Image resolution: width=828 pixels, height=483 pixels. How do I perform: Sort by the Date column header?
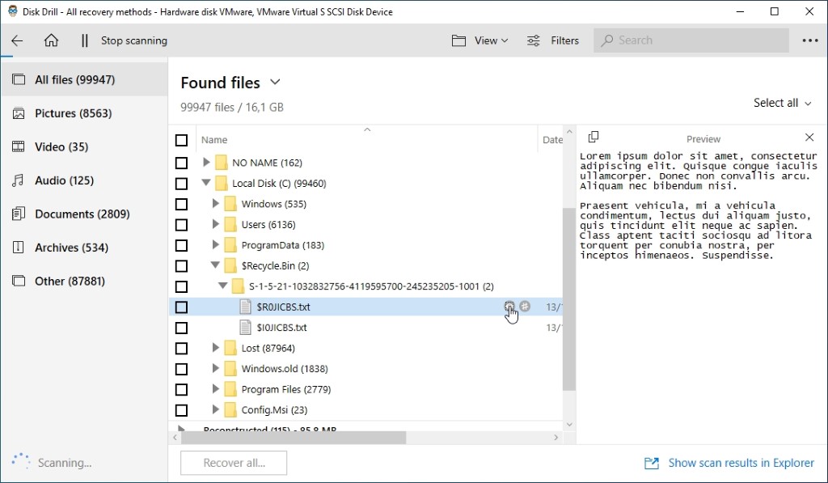click(x=552, y=140)
